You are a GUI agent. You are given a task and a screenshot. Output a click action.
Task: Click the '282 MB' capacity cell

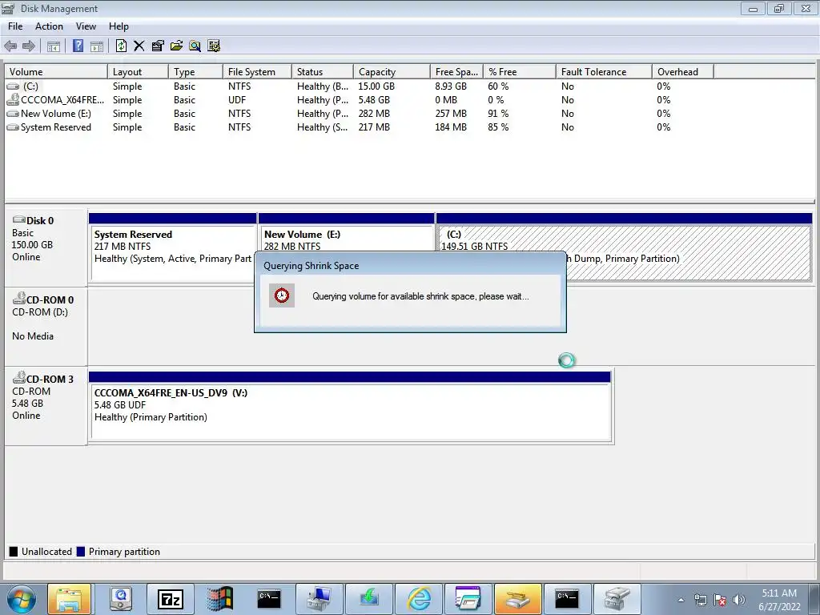(x=374, y=114)
